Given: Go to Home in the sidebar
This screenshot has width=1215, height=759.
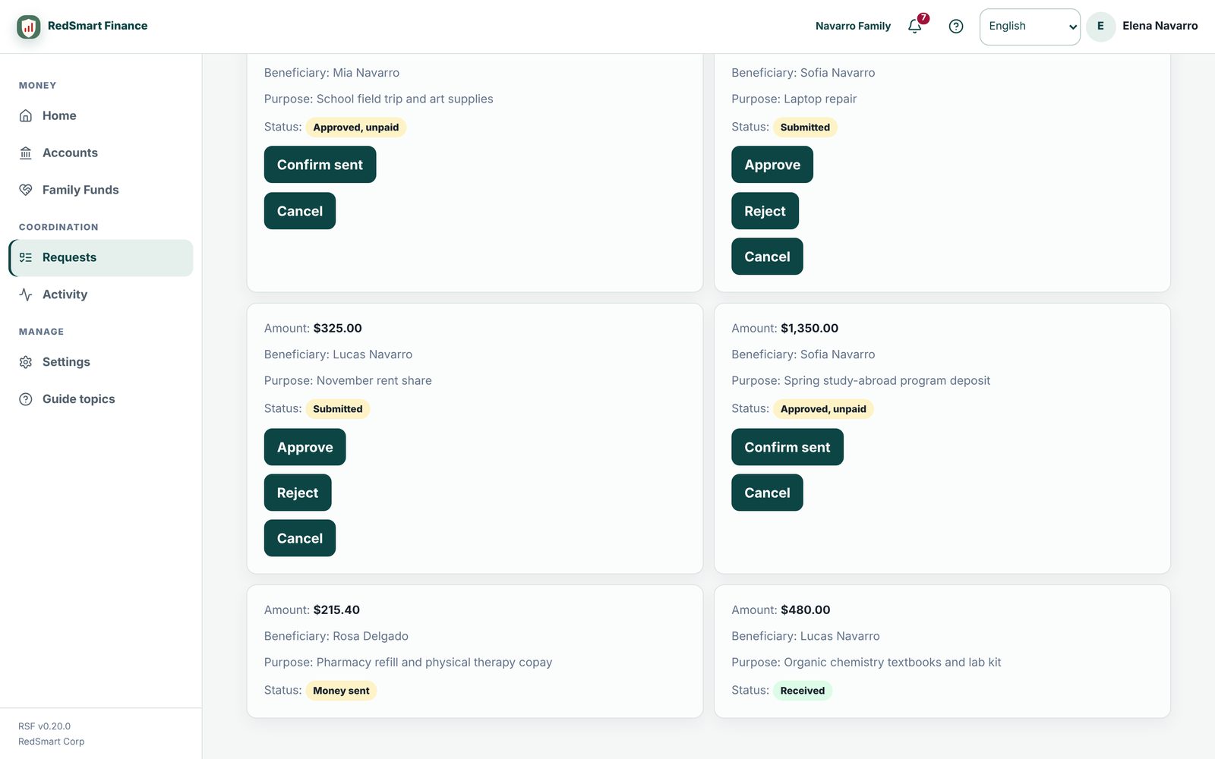Looking at the screenshot, I should (101, 115).
